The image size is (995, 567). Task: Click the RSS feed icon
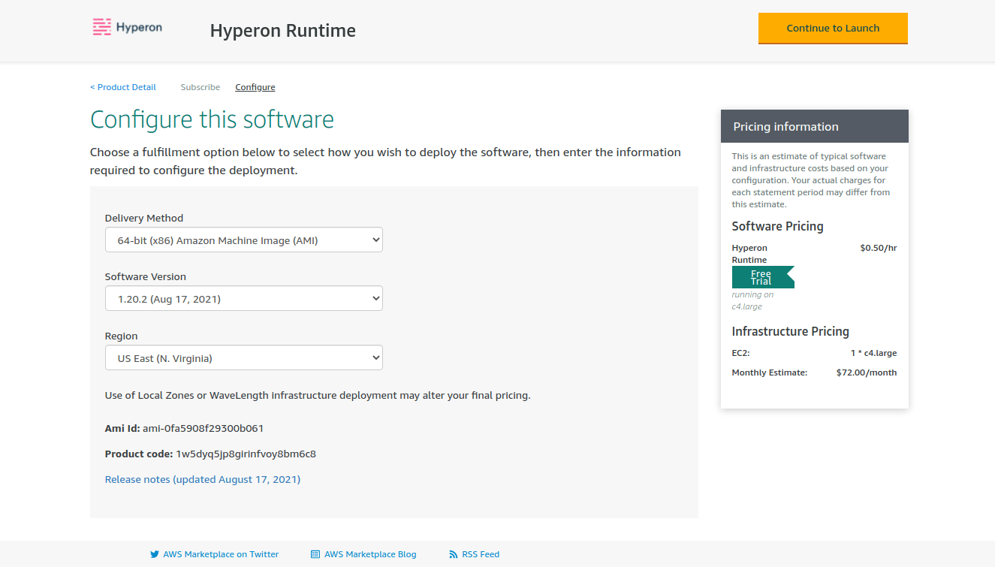coord(453,554)
